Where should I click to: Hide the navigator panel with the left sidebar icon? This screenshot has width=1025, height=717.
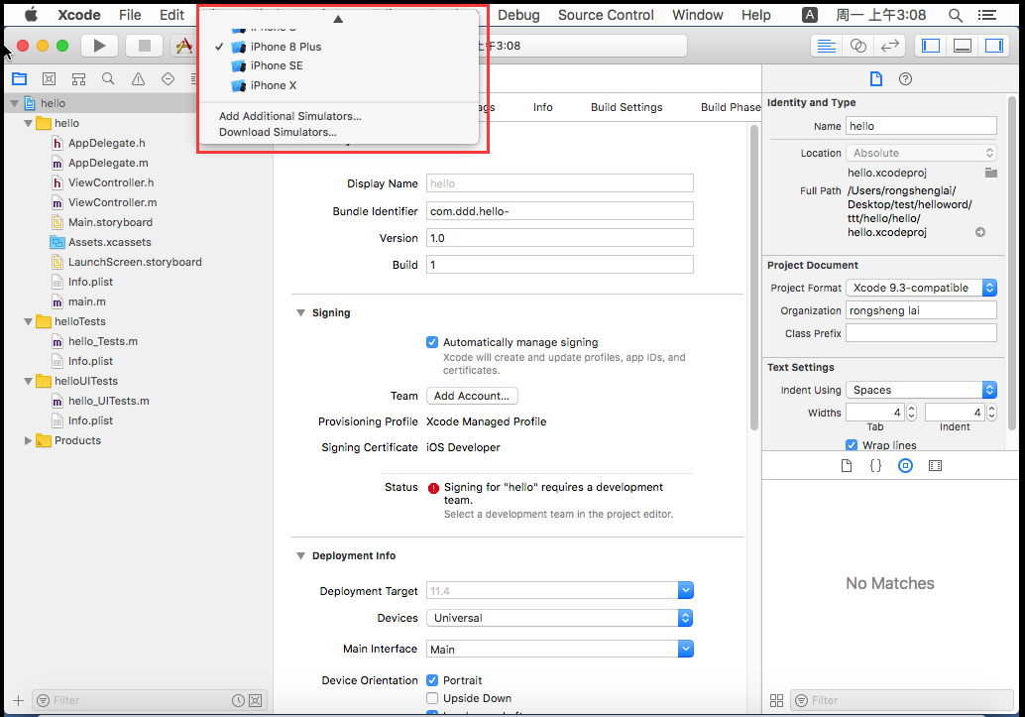pyautogui.click(x=930, y=46)
